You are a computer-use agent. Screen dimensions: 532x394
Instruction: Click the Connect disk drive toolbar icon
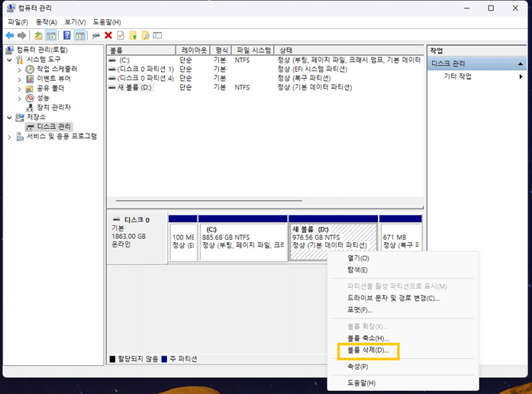[x=96, y=35]
